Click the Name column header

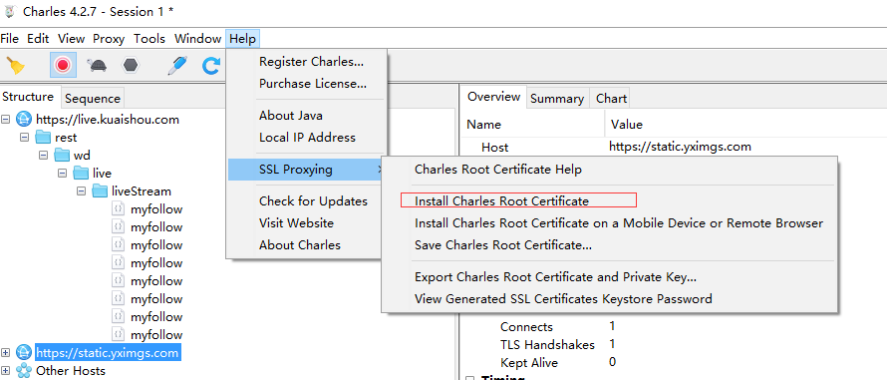click(534, 124)
